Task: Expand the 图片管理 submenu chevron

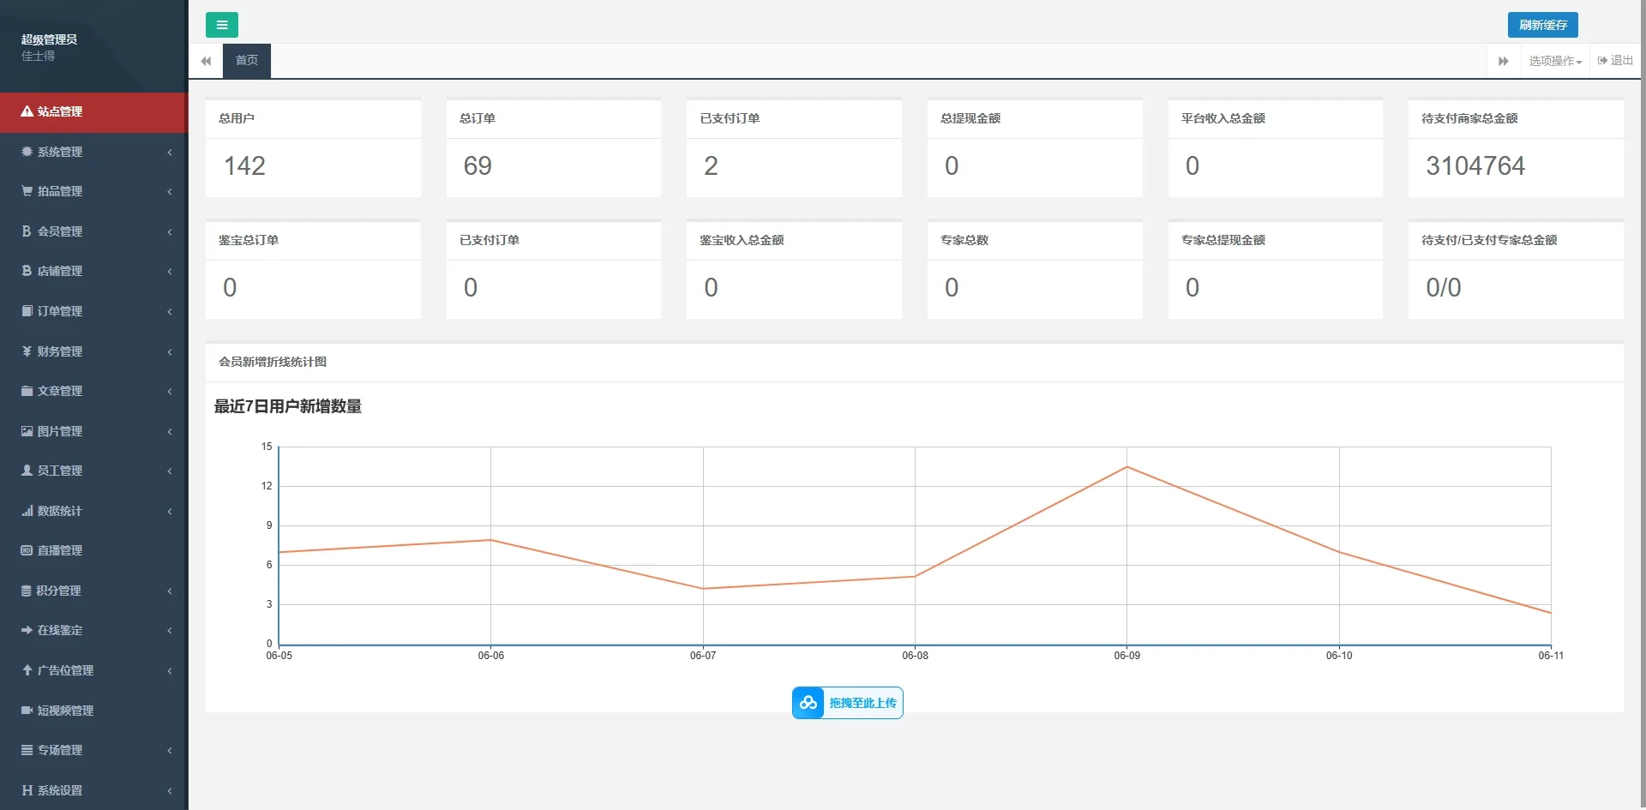Action: point(170,431)
